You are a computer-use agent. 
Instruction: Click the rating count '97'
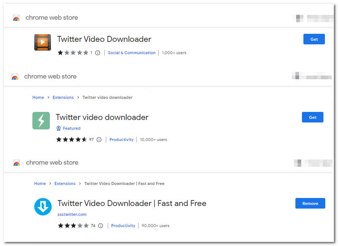[x=91, y=140]
